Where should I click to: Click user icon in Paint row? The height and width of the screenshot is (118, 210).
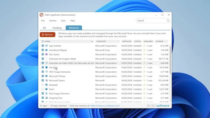point(144,89)
